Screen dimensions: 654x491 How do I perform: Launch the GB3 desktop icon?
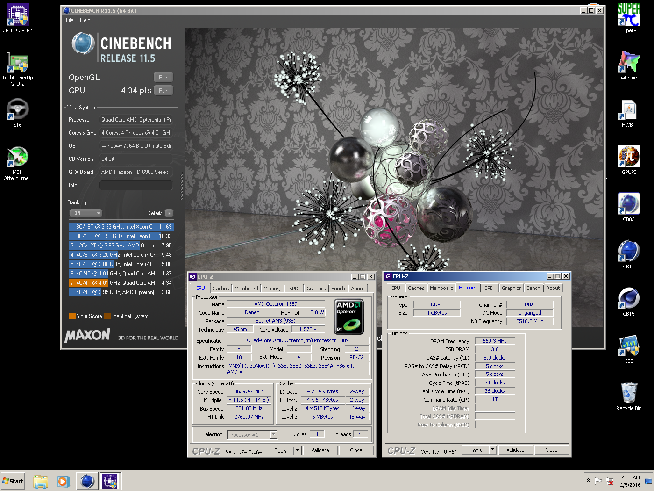pyautogui.click(x=629, y=349)
